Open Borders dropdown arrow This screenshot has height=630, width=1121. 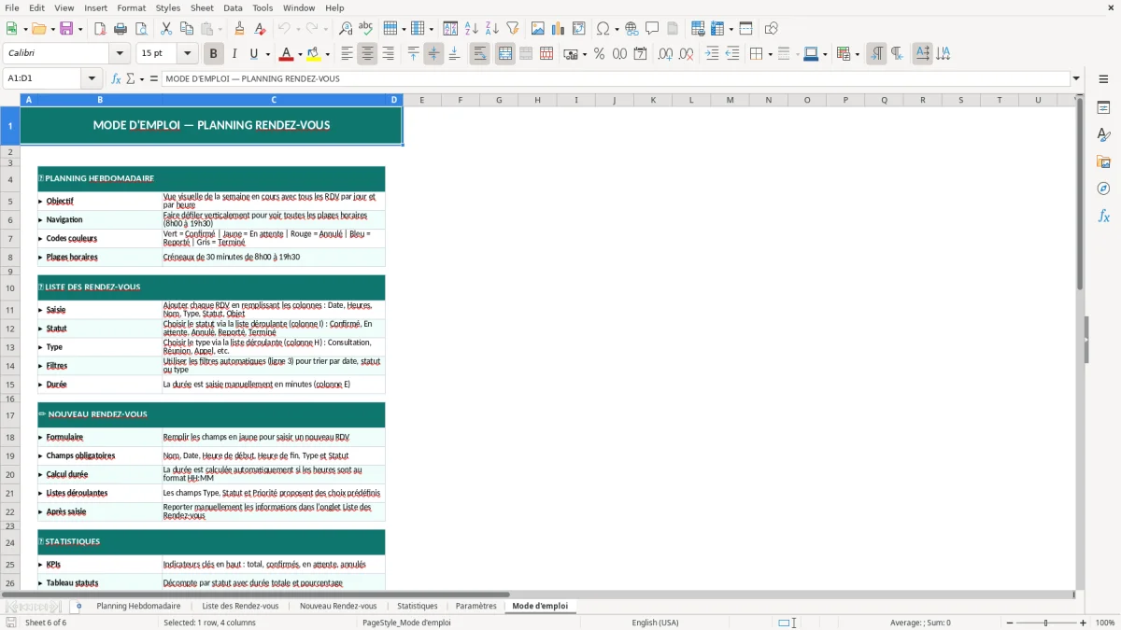click(x=770, y=54)
